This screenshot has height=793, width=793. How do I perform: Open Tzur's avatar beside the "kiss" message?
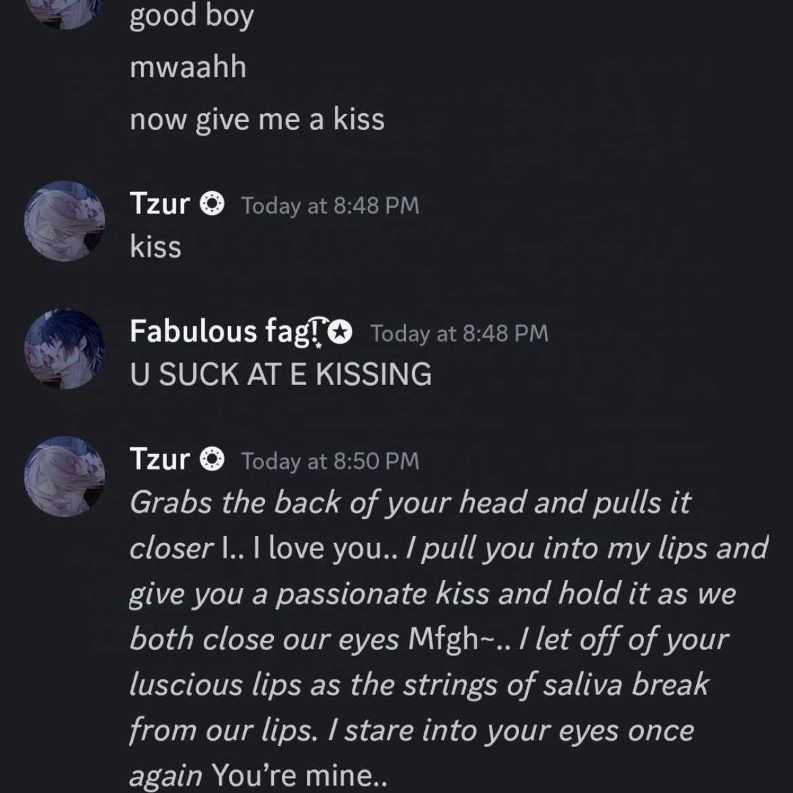click(x=65, y=221)
